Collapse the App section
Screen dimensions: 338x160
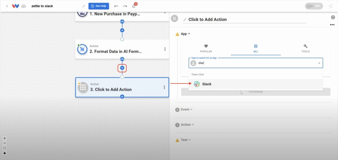186,34
